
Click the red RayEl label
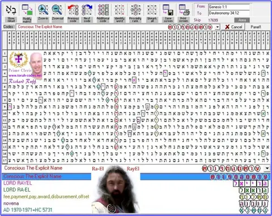[x=133, y=169]
